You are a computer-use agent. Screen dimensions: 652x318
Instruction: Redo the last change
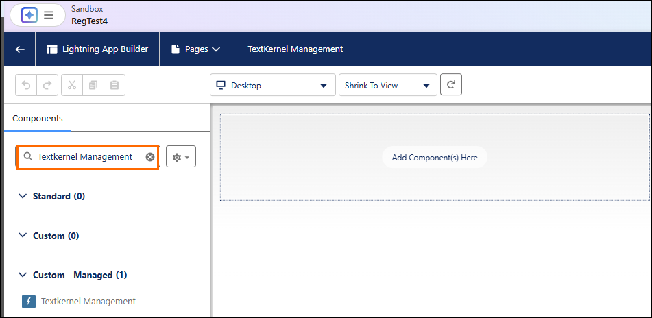[x=47, y=85]
